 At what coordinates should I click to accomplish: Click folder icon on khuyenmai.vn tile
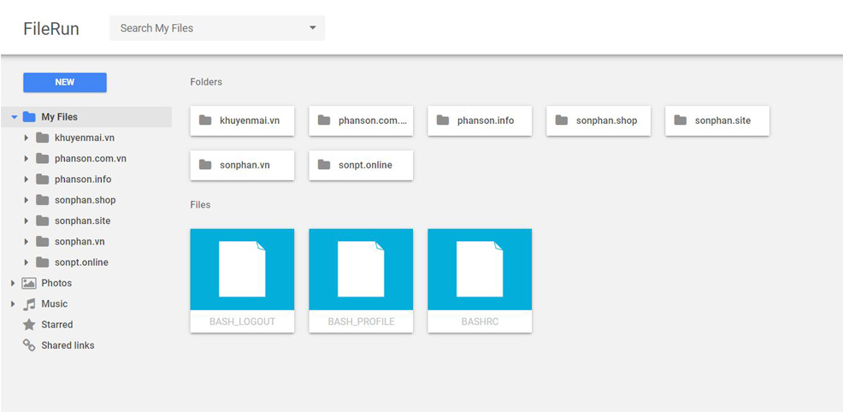[205, 121]
